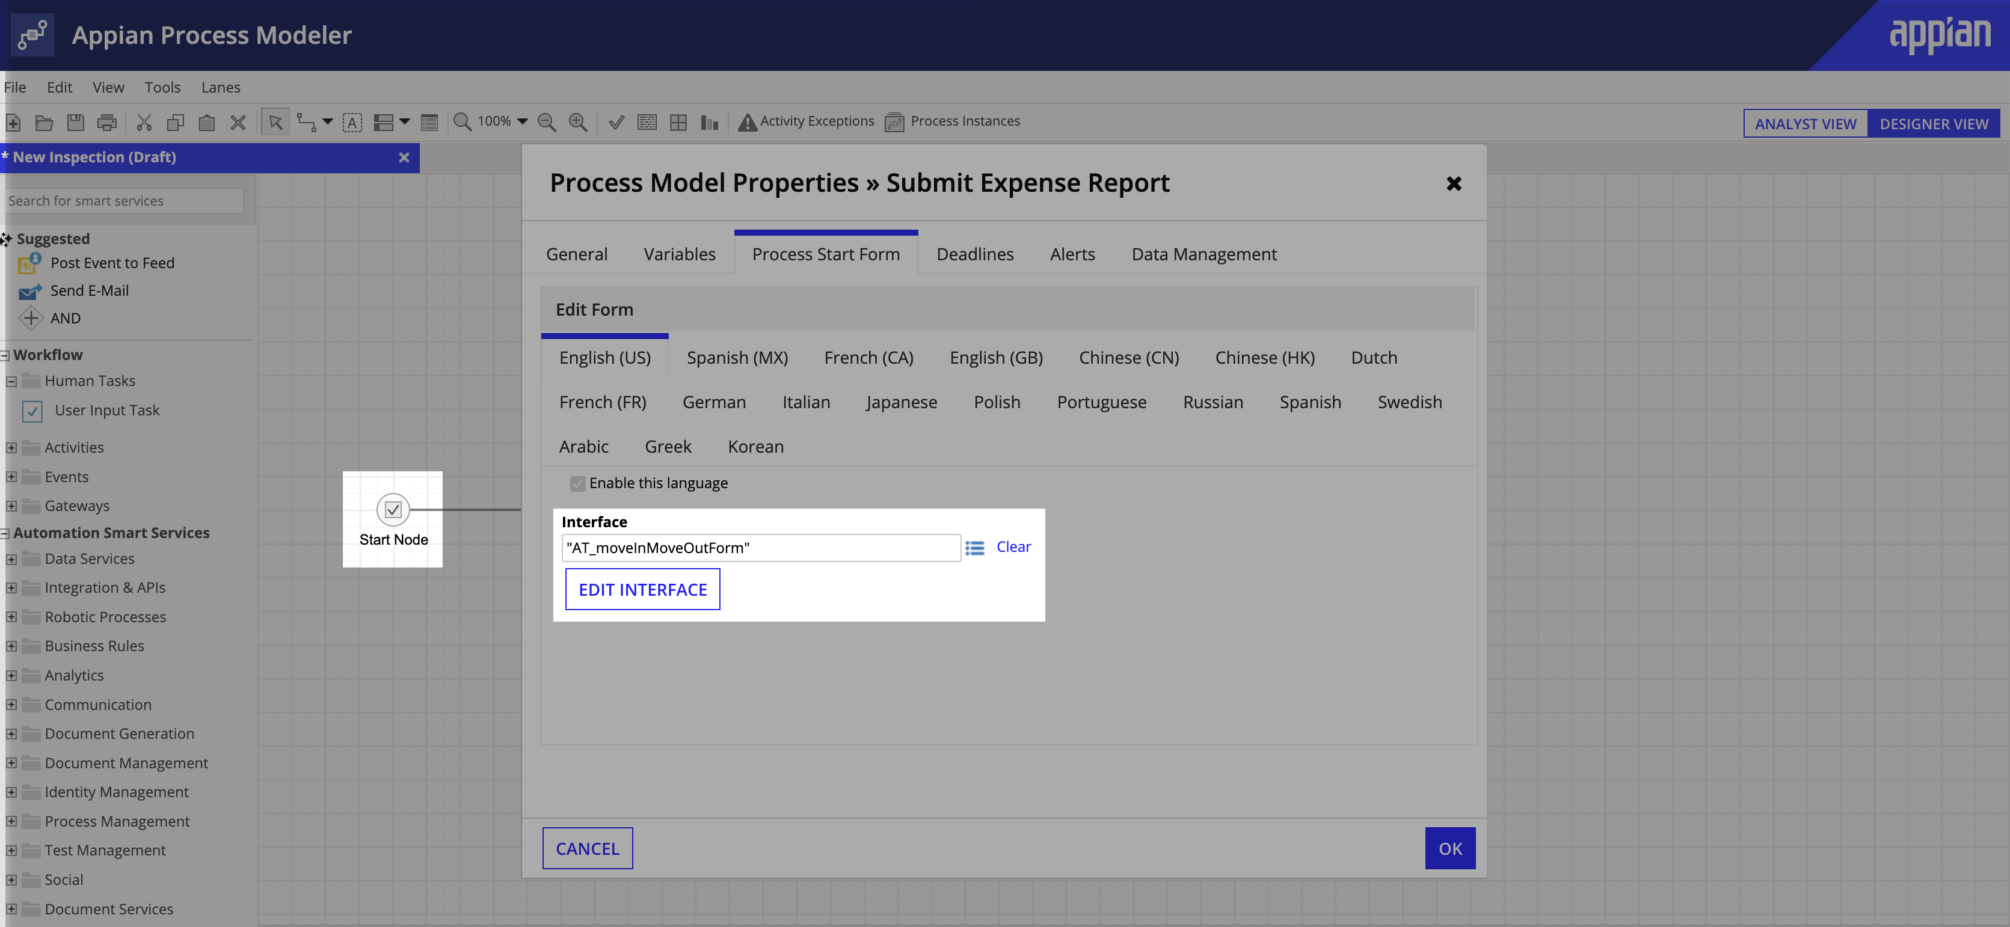Zoom in using the plus magnifier
The height and width of the screenshot is (927, 2010).
578,123
